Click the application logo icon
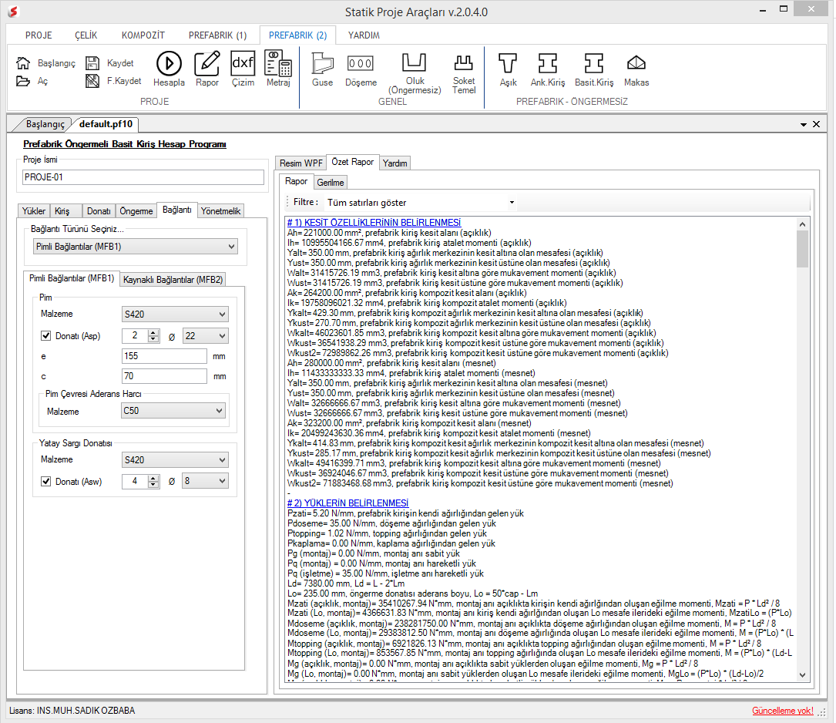This screenshot has width=836, height=723. pyautogui.click(x=13, y=12)
